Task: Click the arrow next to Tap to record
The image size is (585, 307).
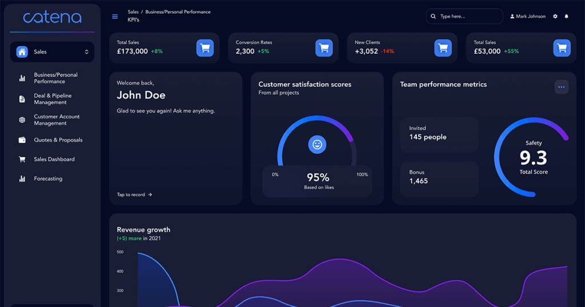Action: click(x=150, y=195)
